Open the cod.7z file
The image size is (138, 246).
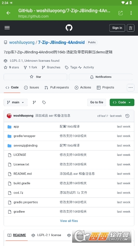18,193
